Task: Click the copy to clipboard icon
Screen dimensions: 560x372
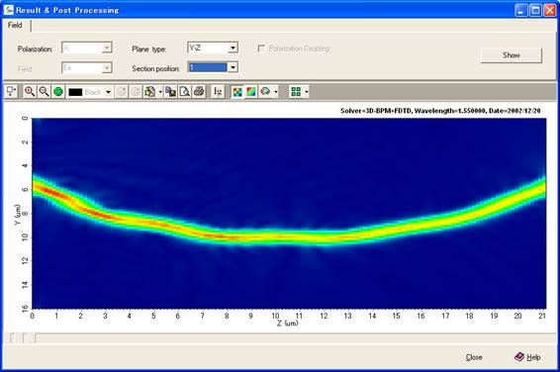Action: point(171,92)
